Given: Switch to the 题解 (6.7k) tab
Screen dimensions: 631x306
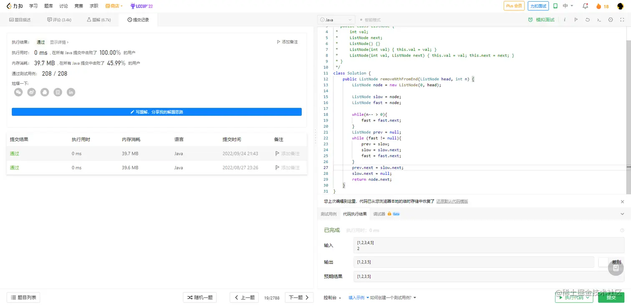Looking at the screenshot, I should click(99, 20).
